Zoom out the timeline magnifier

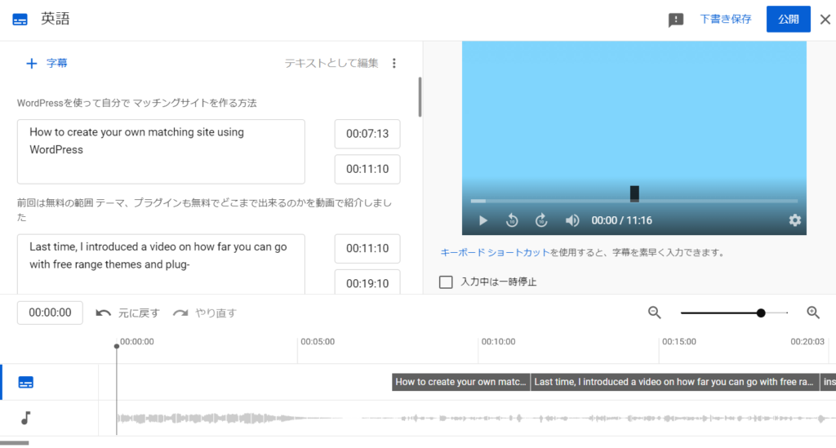(x=654, y=312)
